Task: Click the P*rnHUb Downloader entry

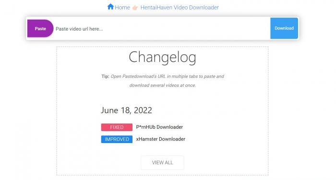Action: [x=159, y=127]
